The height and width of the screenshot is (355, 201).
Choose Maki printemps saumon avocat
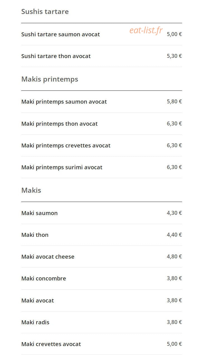click(101, 102)
